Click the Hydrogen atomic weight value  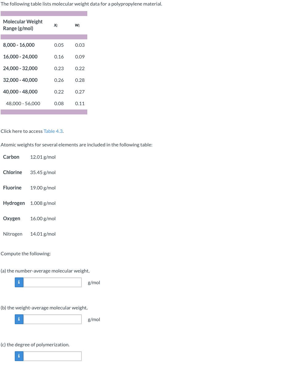coord(43,203)
